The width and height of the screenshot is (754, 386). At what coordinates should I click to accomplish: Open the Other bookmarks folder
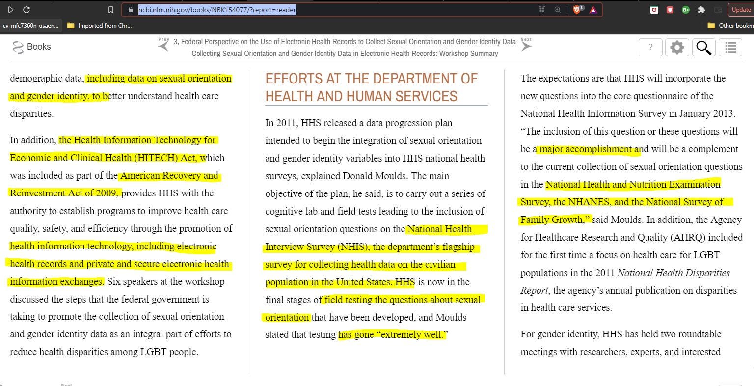(x=730, y=26)
